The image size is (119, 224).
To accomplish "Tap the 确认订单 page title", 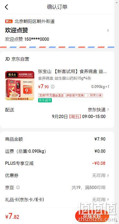I will coord(57,7).
